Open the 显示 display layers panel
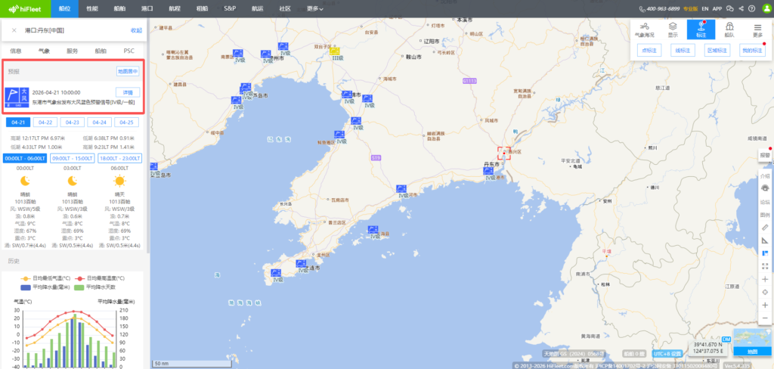 pos(672,29)
